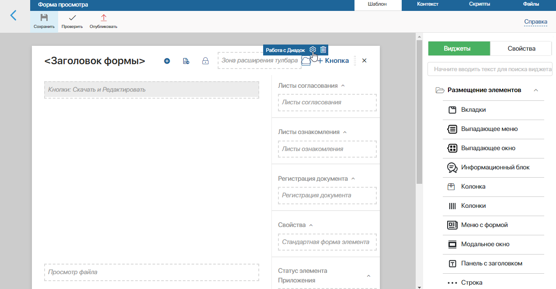Open the Файлы tab
Viewport: 556px width, 289px height.
tap(531, 4)
